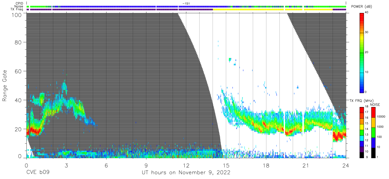Click the 1 label on NOISE scale
This screenshot has width=389, height=179.
377,157
